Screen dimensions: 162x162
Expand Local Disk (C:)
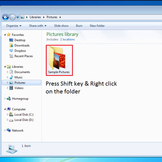[x=8, y=114]
